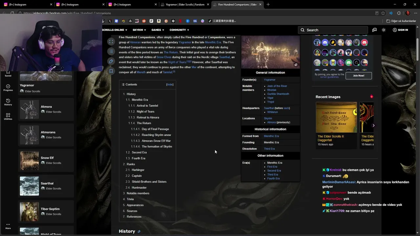Close the Five Hundred Companions tab
The image size is (420, 236).
(x=261, y=5)
